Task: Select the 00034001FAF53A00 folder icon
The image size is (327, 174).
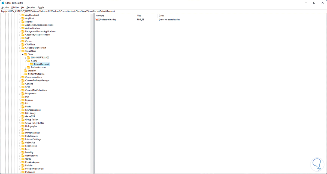Action: [x=29, y=57]
